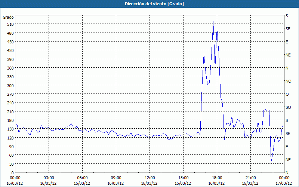Select the "S" compass label level with 180

(287, 120)
